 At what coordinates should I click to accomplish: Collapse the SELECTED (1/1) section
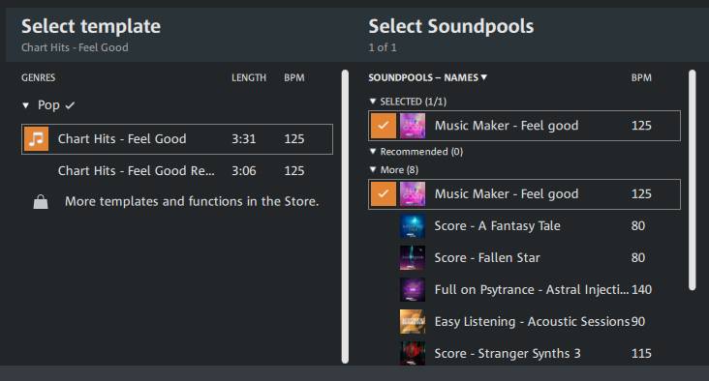(x=373, y=102)
